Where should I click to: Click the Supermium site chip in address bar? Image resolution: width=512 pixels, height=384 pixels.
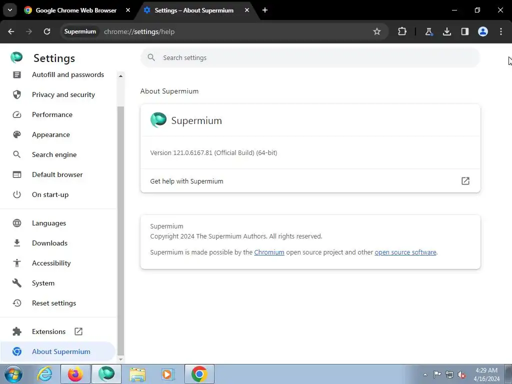[x=80, y=31]
